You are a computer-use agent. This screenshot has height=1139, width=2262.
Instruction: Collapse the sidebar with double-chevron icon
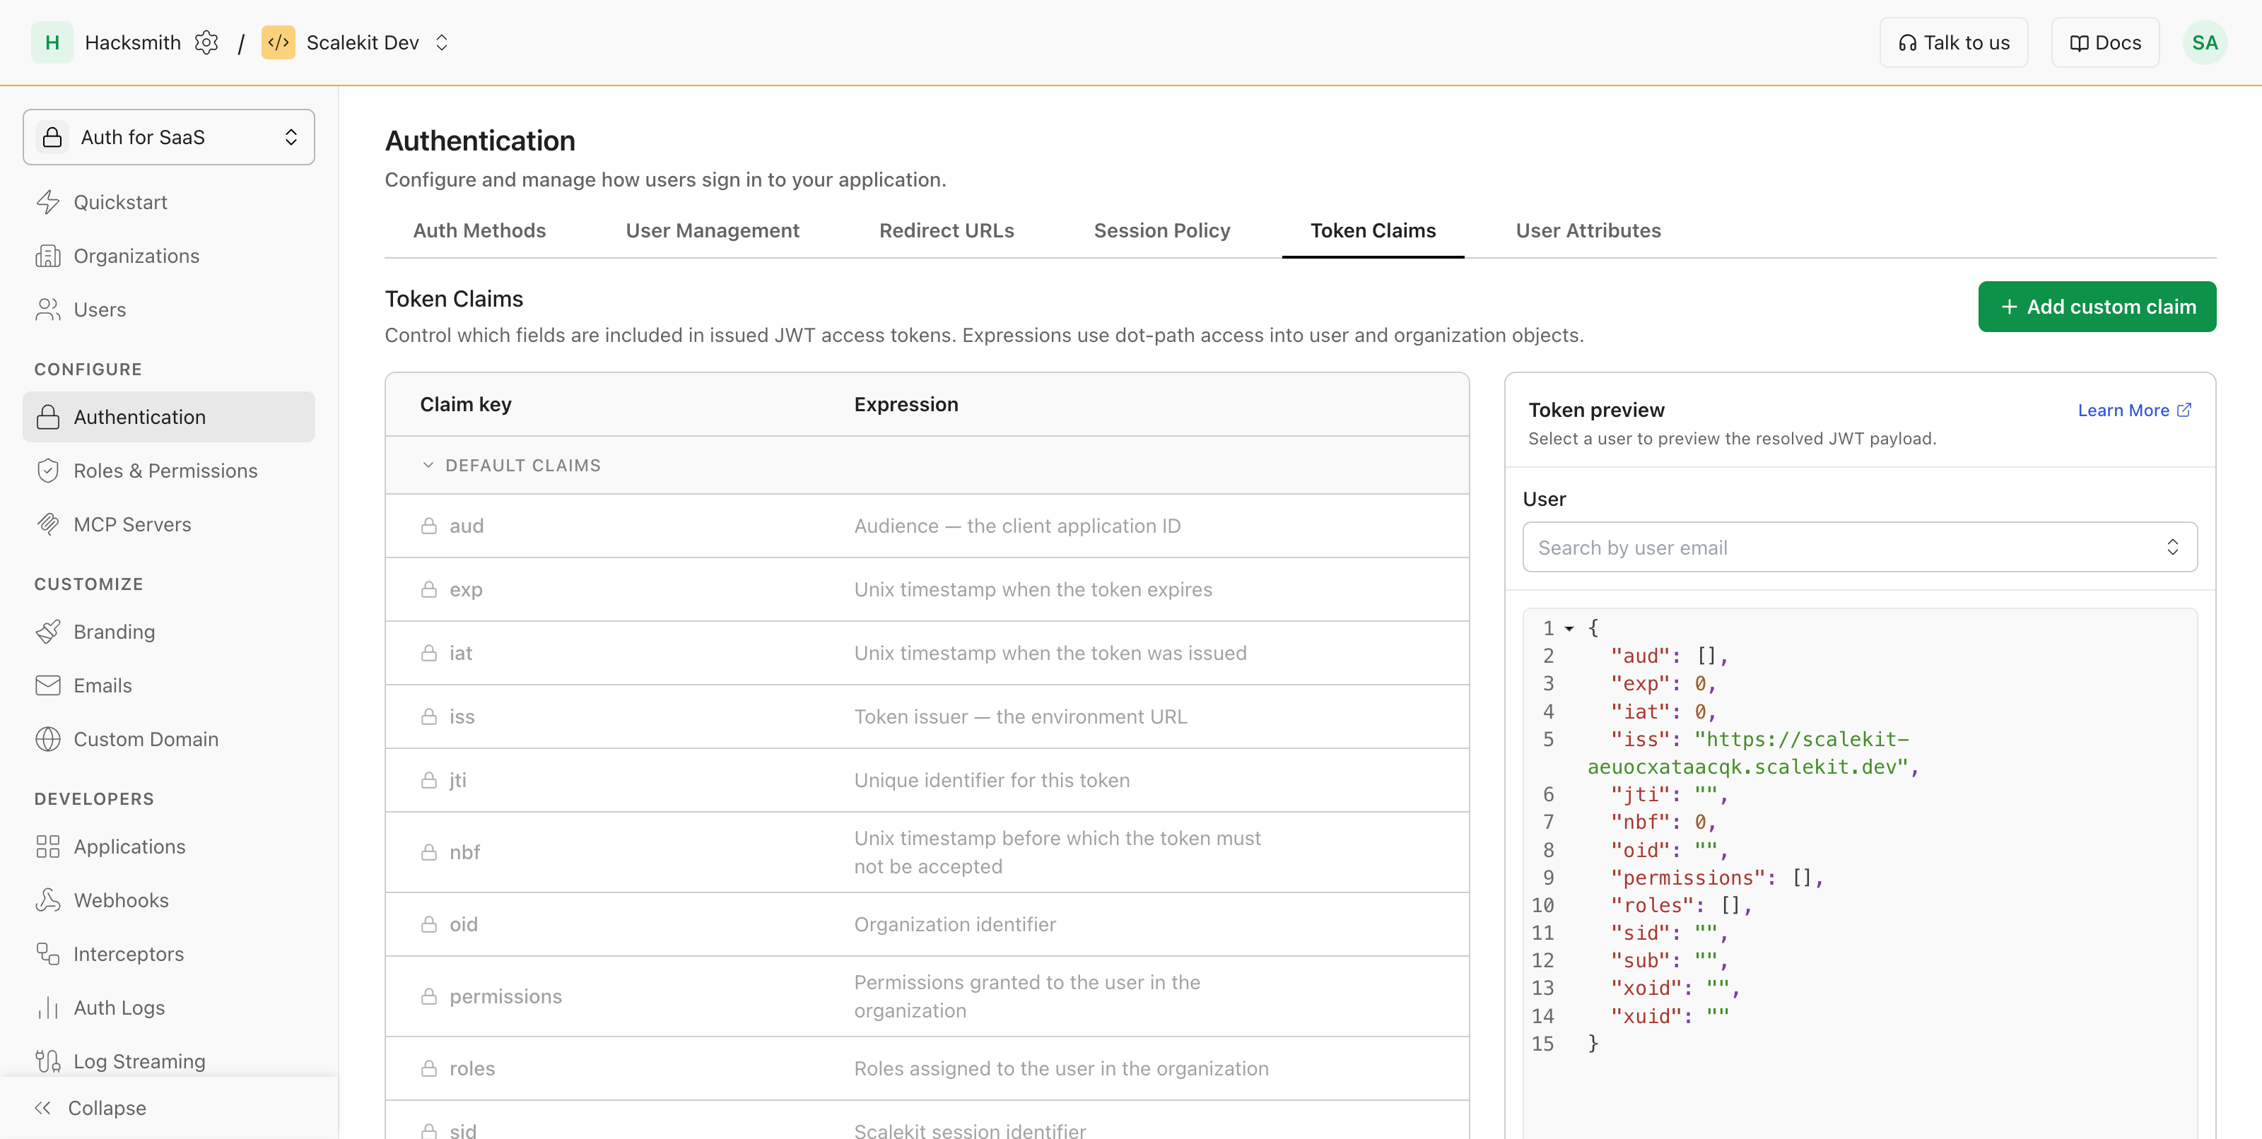43,1107
